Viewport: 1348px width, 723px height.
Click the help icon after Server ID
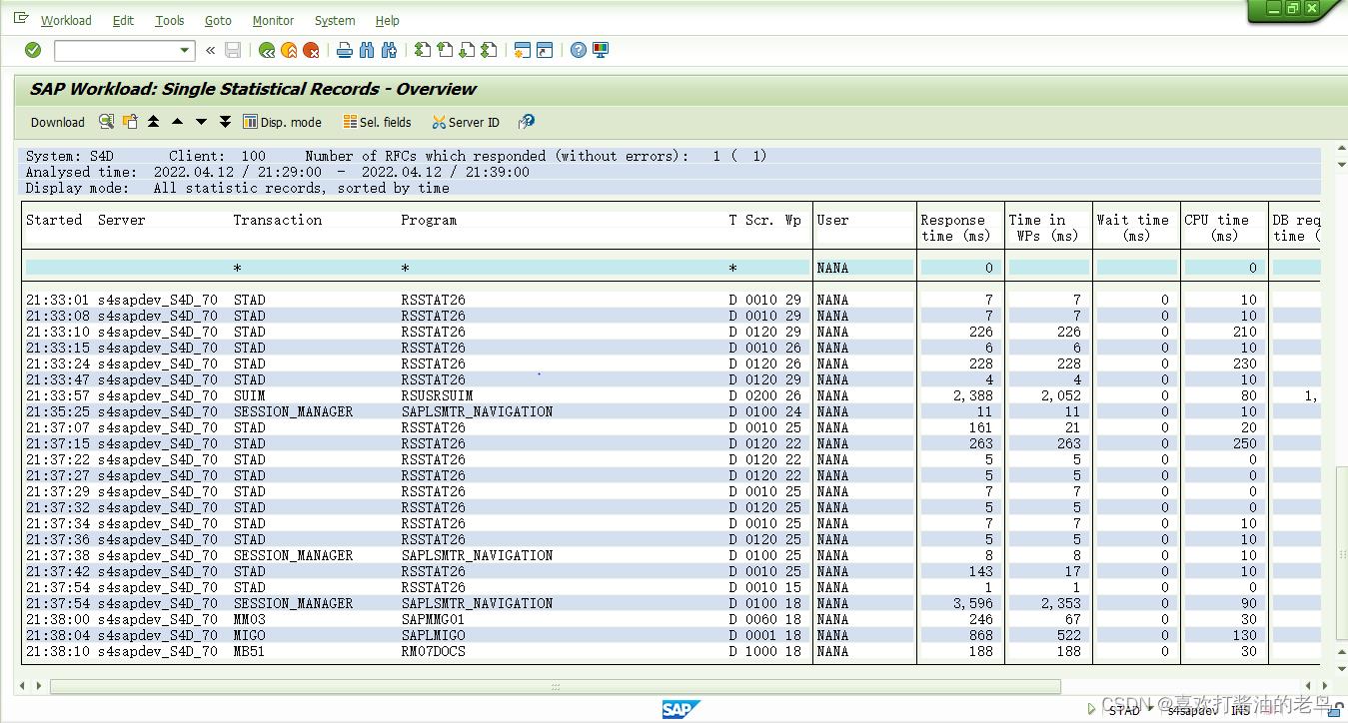point(527,122)
